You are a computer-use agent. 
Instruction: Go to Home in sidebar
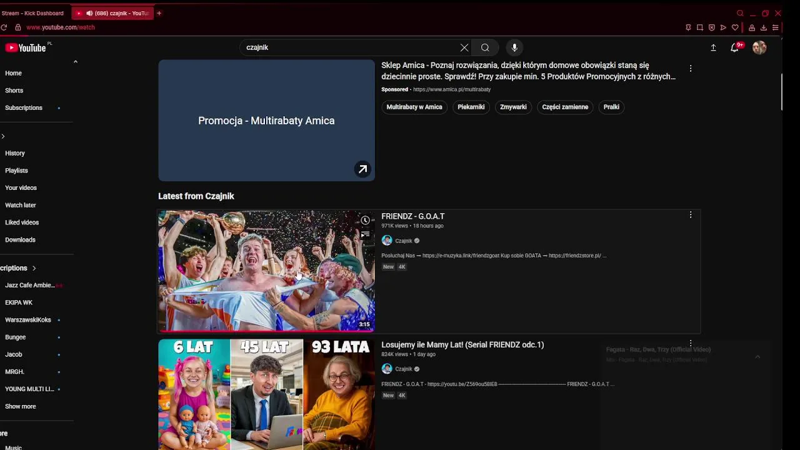[x=14, y=73]
